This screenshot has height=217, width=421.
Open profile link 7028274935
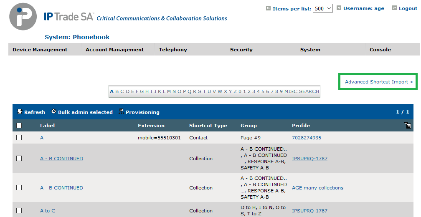[307, 138]
